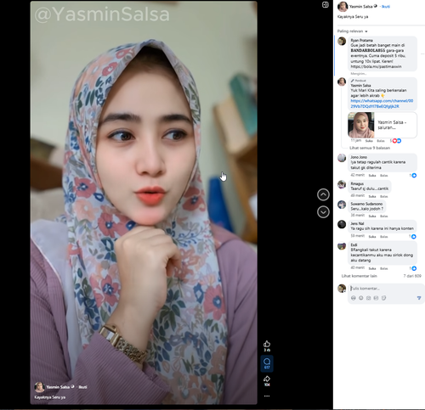425x410 pixels.
Task: Open Esdi's profile picture
Action: pos(342,246)
